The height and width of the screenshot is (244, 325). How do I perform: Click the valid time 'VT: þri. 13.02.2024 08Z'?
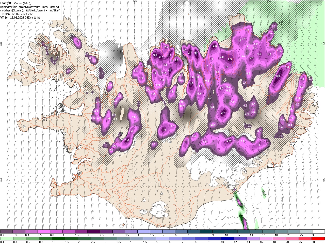(x=15, y=18)
